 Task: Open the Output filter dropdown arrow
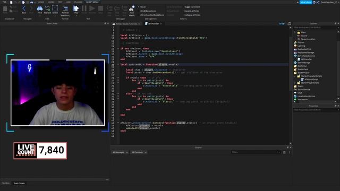pos(279,152)
